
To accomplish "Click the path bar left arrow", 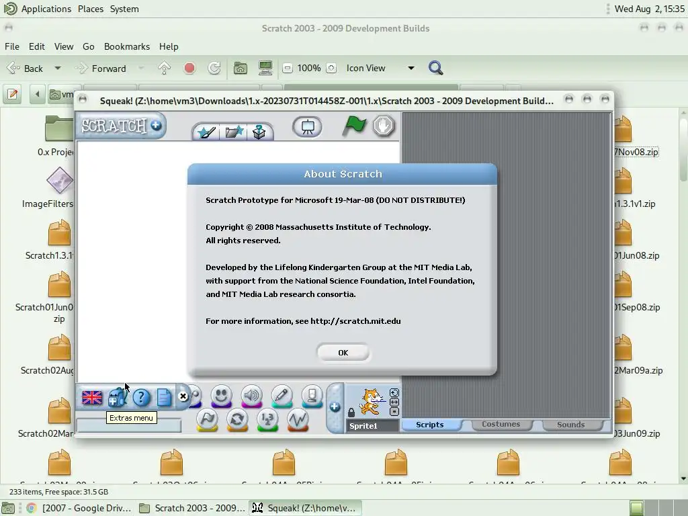I will coord(38,94).
